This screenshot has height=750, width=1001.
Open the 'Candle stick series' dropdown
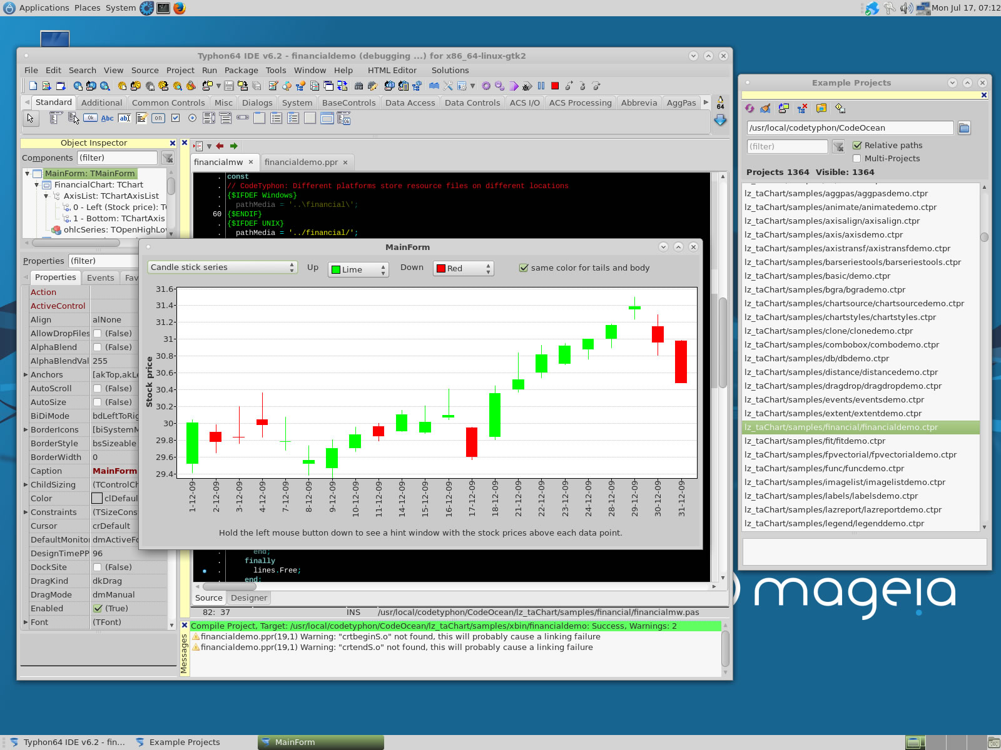pos(222,267)
